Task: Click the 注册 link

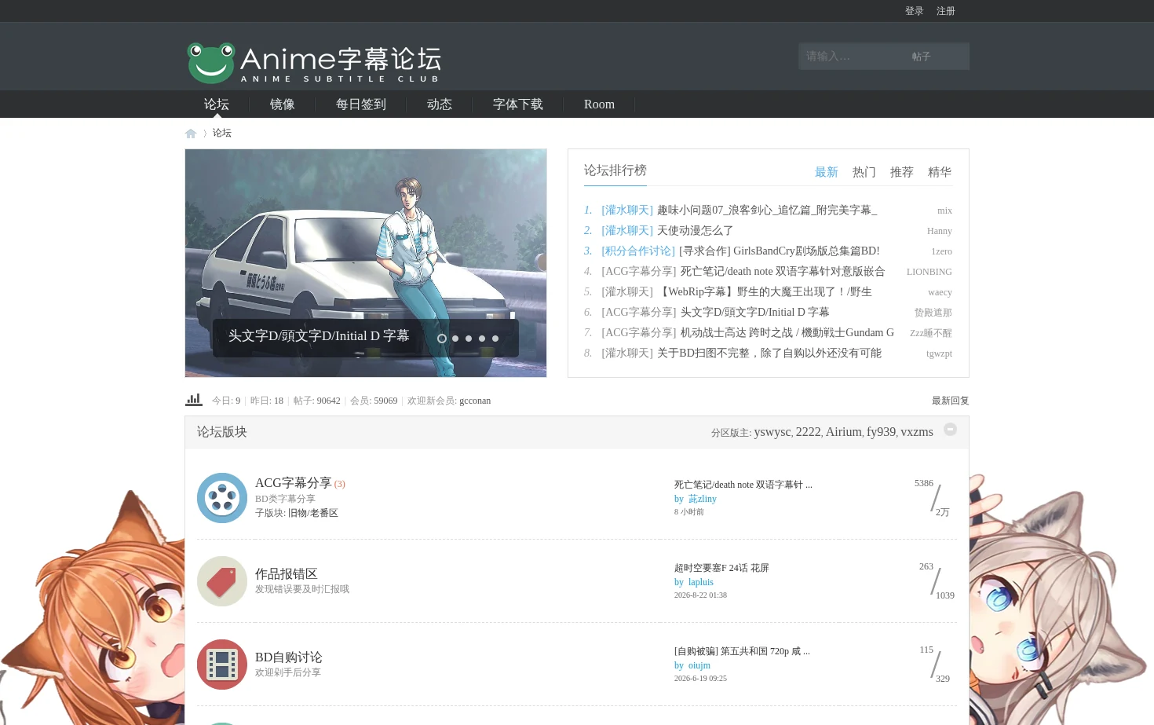Action: coord(946,11)
